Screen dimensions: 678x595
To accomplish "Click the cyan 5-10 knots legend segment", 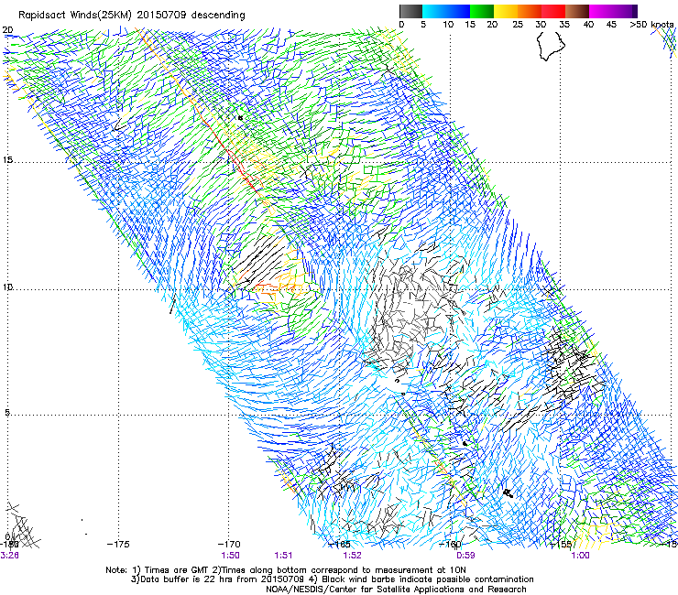I will [434, 11].
